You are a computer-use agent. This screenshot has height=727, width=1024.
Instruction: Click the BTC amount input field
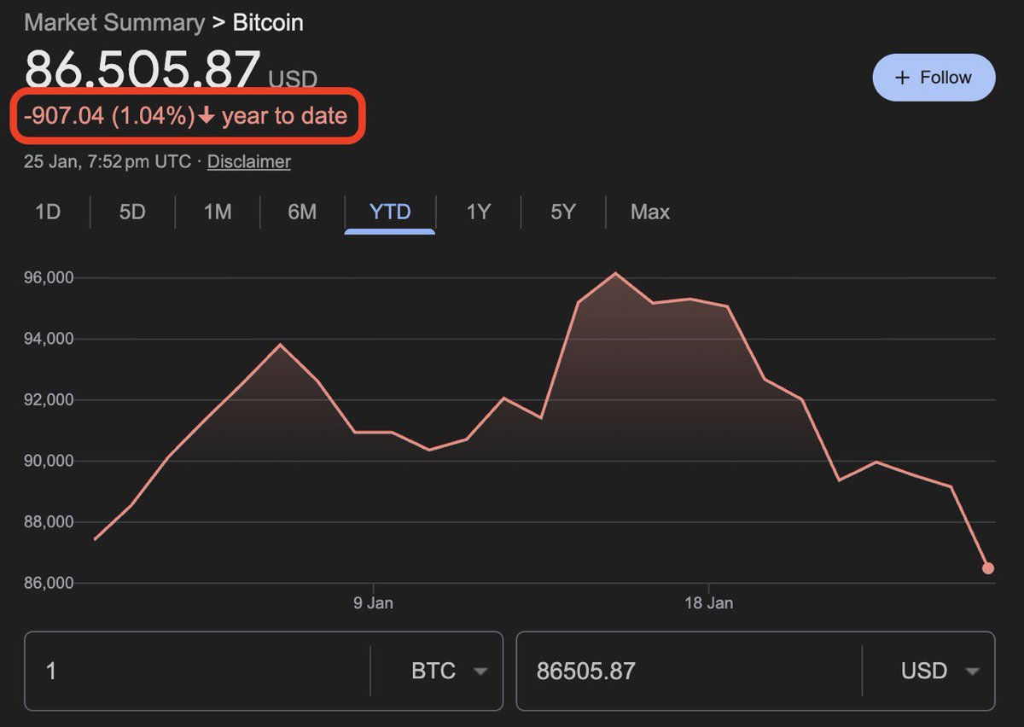pos(196,672)
